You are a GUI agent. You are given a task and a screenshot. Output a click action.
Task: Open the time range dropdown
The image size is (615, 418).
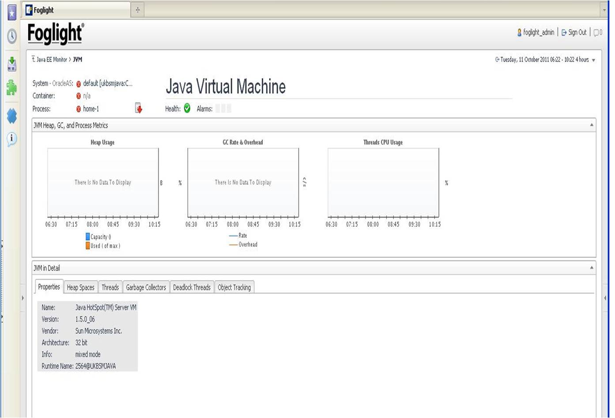[x=593, y=60]
